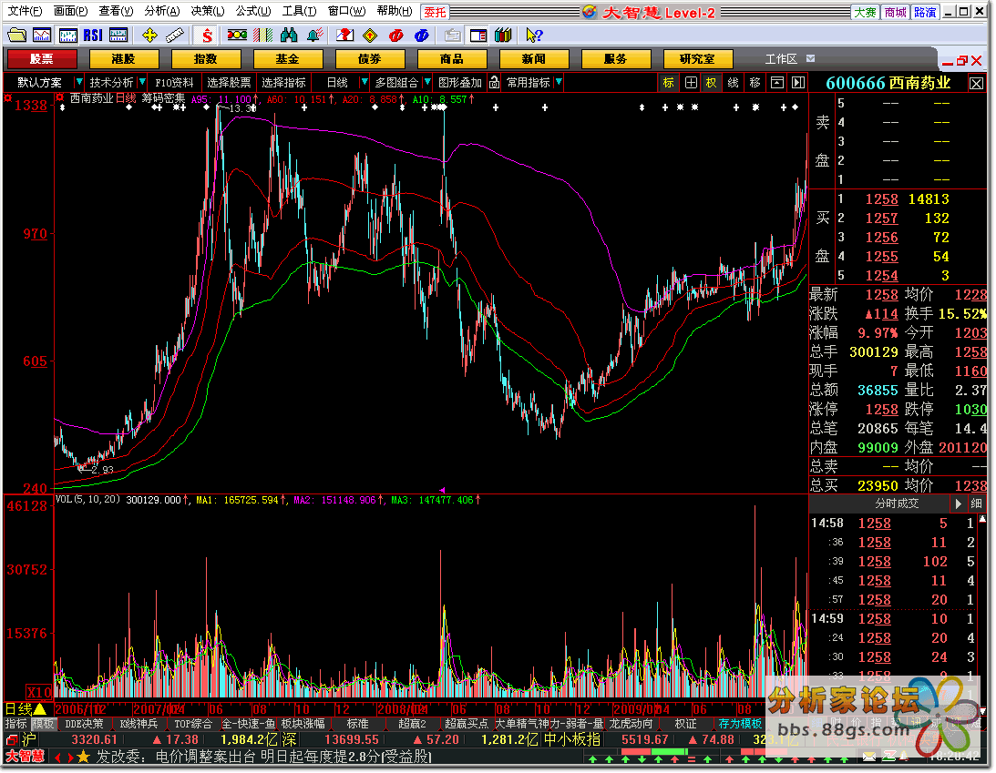Screen dimensions: 996x773
Task: Click the window layout panel toolbar icon
Action: coord(478,36)
